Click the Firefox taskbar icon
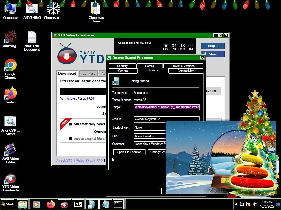Viewport: 281px width, 210px height. click(50, 204)
